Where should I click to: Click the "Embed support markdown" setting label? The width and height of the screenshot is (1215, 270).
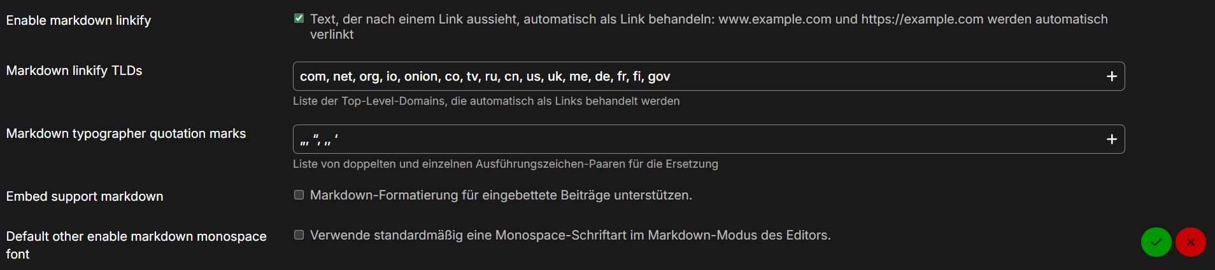(85, 196)
